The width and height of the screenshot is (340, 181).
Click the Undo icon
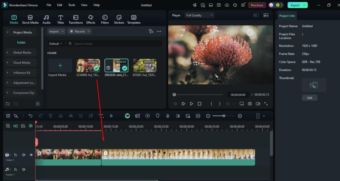[x=30, y=116]
